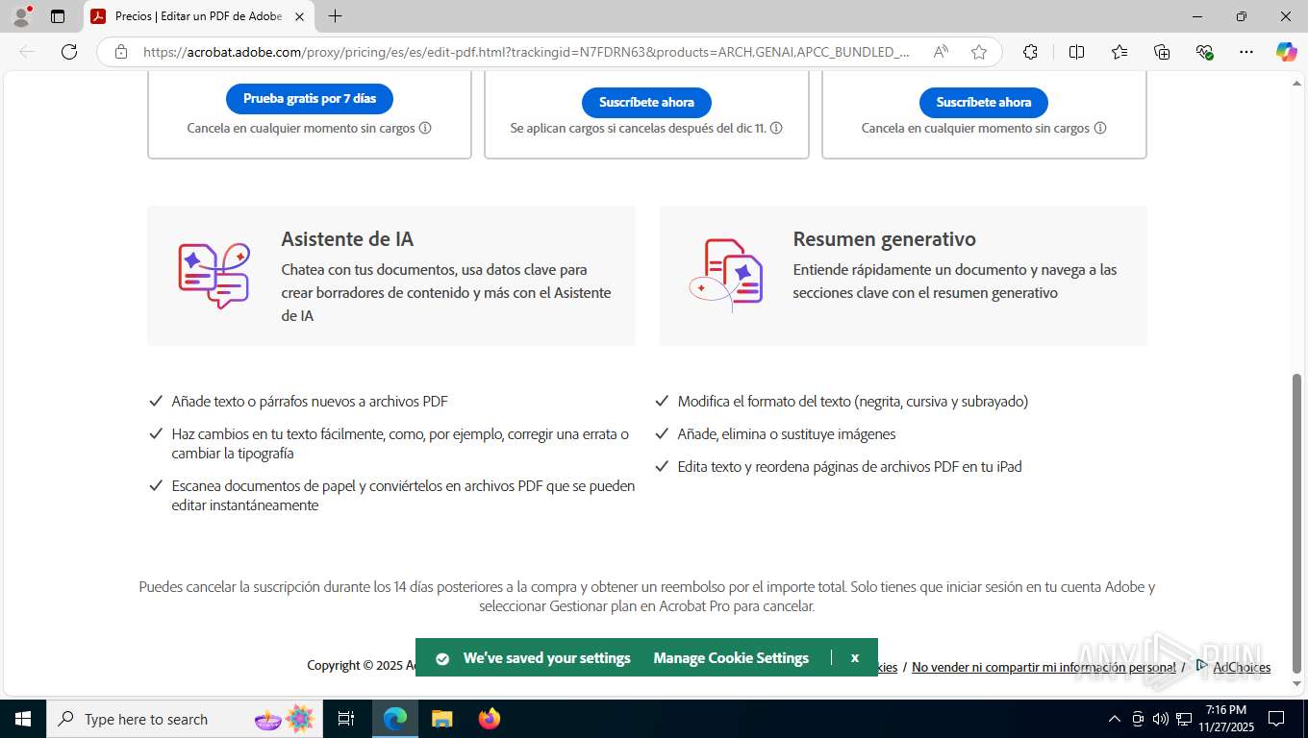Open the Windows Start menu

[x=22, y=719]
